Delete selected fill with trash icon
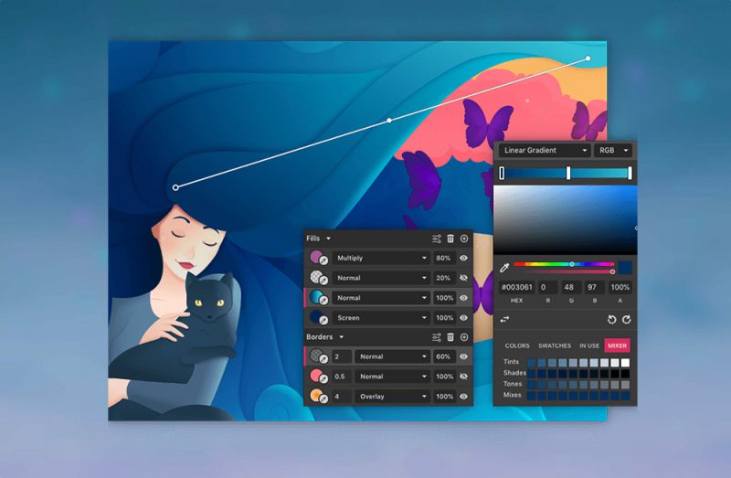The height and width of the screenshot is (478, 731). (x=450, y=239)
